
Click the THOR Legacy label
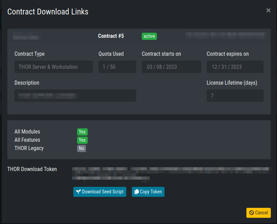pyautogui.click(x=29, y=148)
